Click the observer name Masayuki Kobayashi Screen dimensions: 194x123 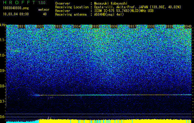(111, 3)
